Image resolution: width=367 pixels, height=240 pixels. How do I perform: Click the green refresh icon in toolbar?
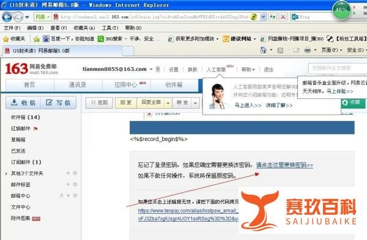[x=272, y=17]
